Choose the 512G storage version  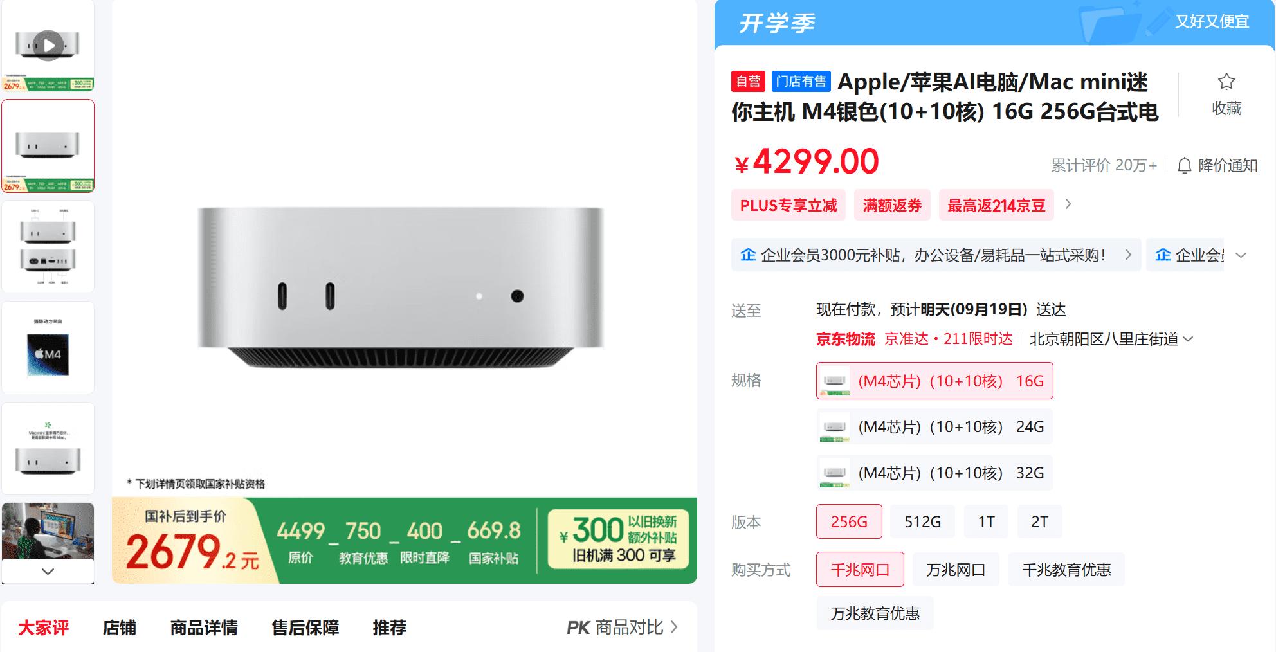point(922,521)
